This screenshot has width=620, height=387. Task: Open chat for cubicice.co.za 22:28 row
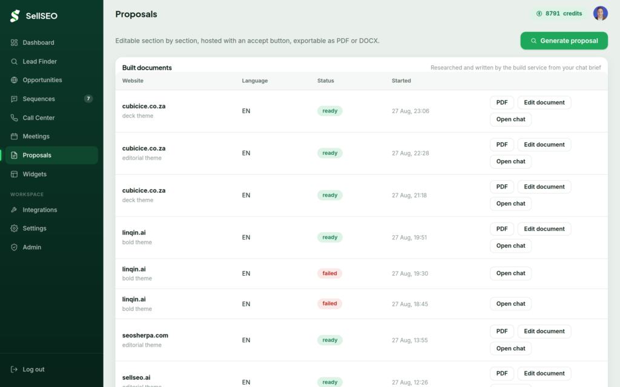[510, 161]
